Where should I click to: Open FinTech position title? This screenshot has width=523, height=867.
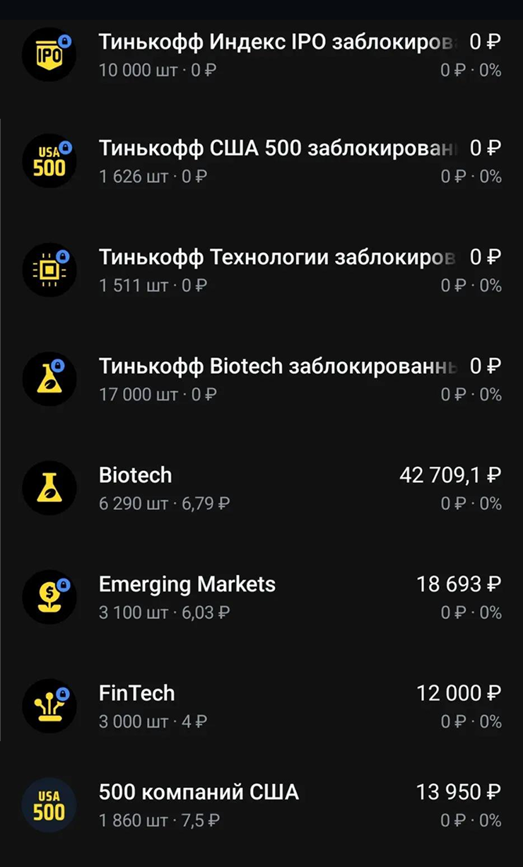136,693
